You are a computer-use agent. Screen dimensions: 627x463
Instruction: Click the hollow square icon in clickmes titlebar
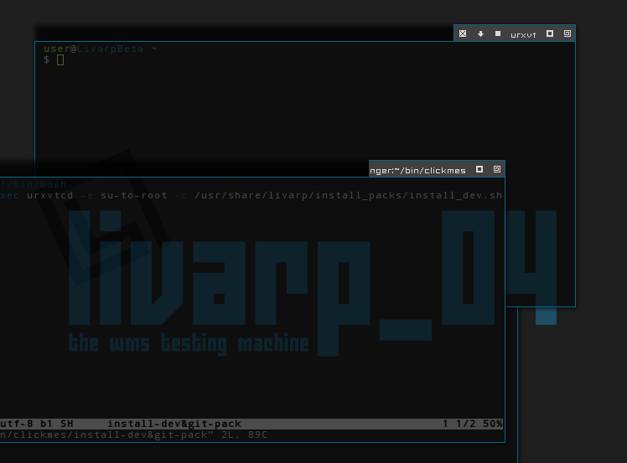479,169
